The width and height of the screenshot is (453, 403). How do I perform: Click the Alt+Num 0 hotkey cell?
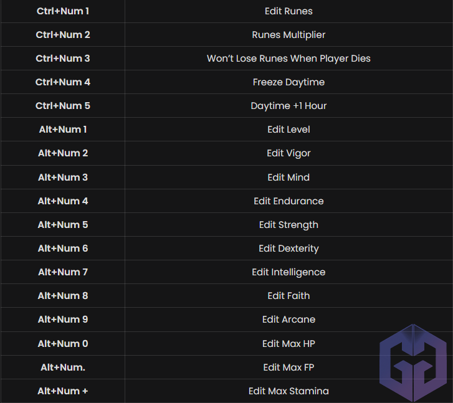point(62,344)
